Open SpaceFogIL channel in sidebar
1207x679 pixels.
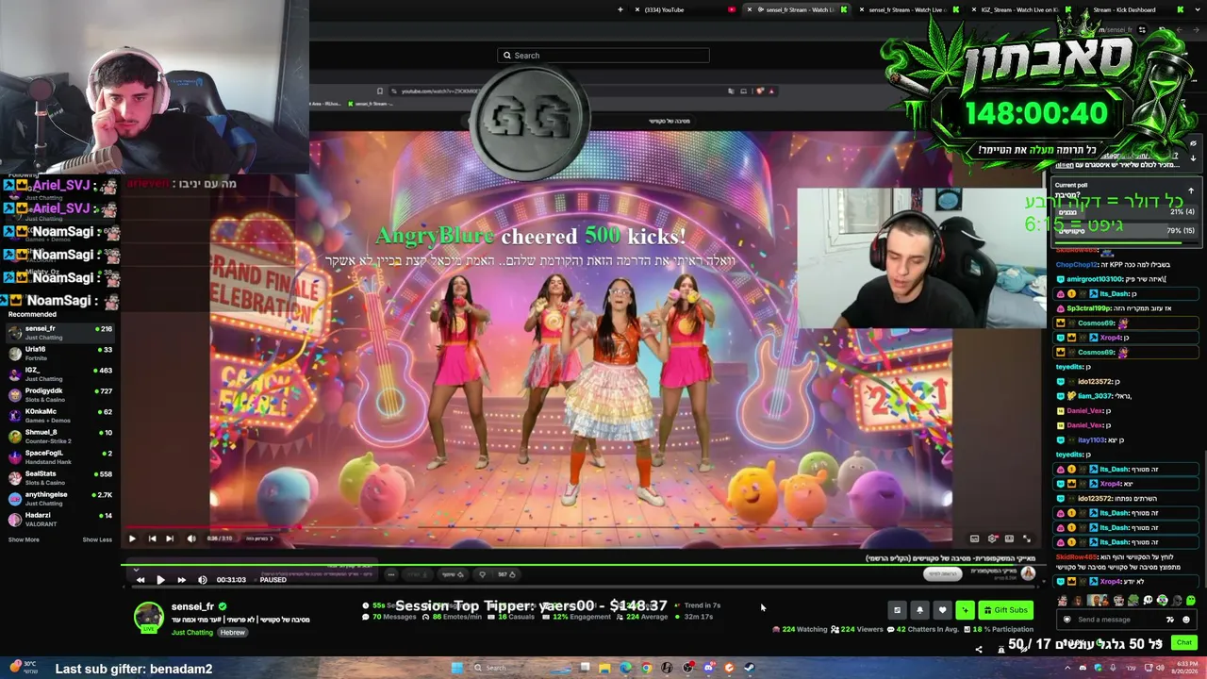click(60, 456)
